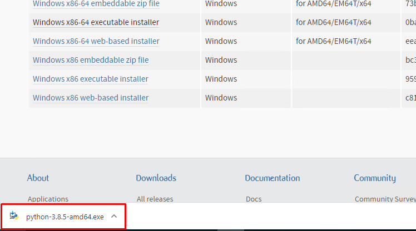
Task: Select 'for AMD64/EM64T/x64' in executable installer row
Action: tap(334, 22)
